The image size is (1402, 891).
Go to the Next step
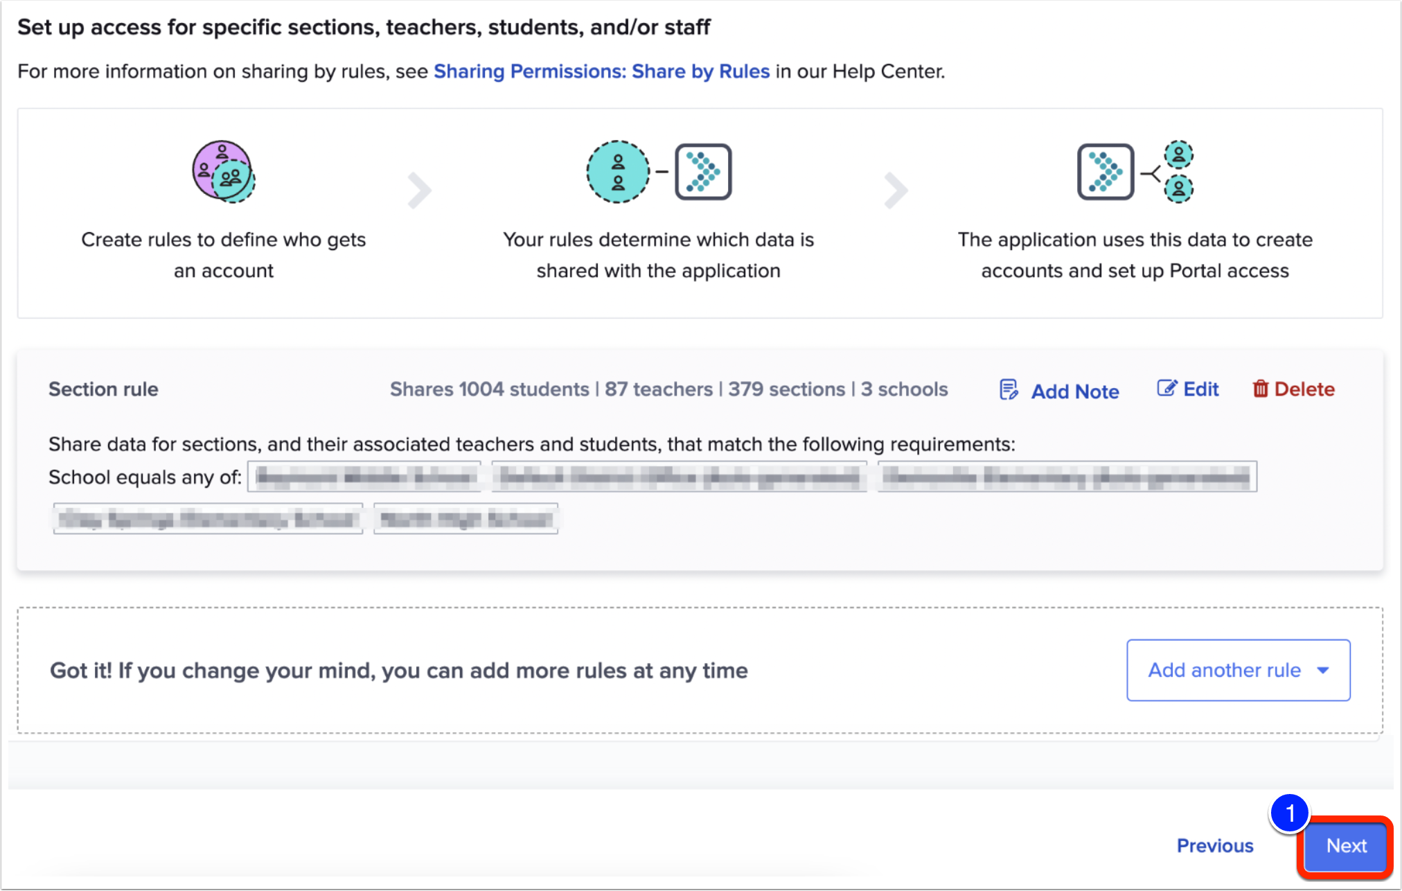click(1346, 846)
